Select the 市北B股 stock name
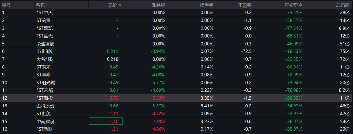Screen dimensions: 353x134 coord(45,51)
